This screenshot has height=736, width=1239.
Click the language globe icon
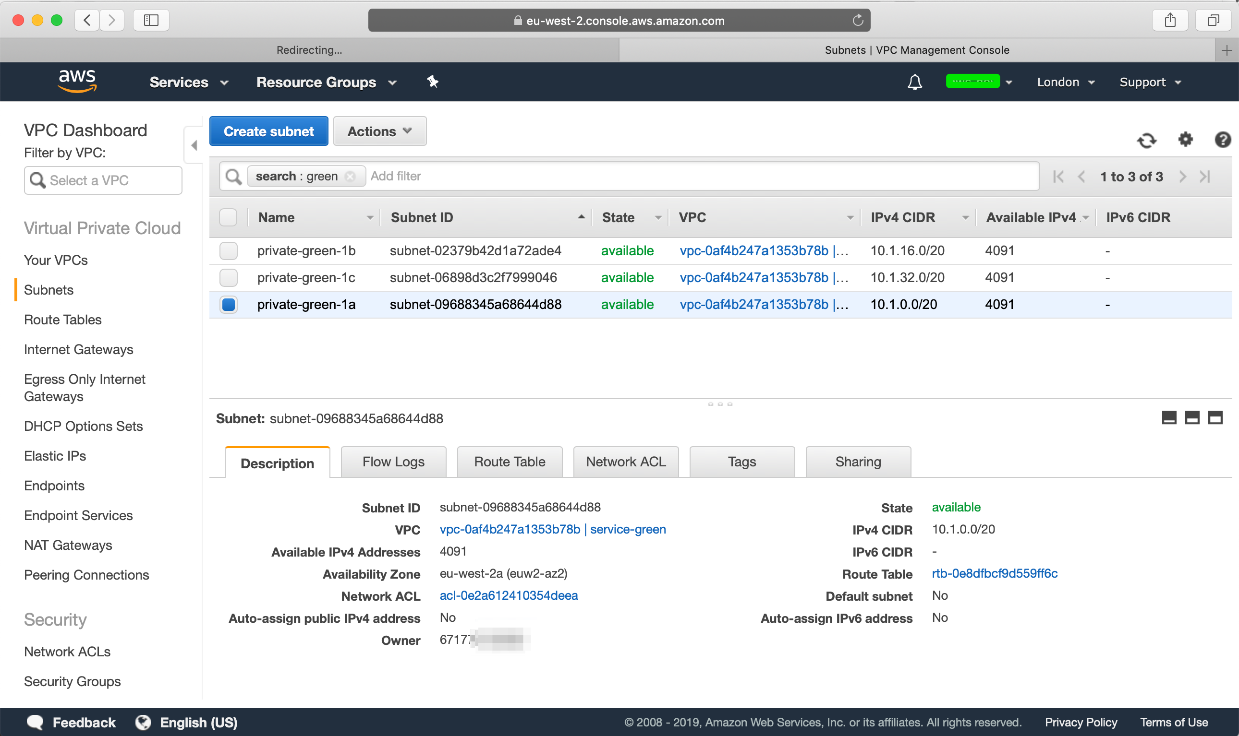point(143,722)
